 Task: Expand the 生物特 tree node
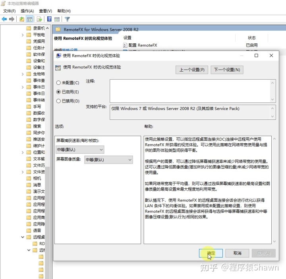tap(23, 74)
